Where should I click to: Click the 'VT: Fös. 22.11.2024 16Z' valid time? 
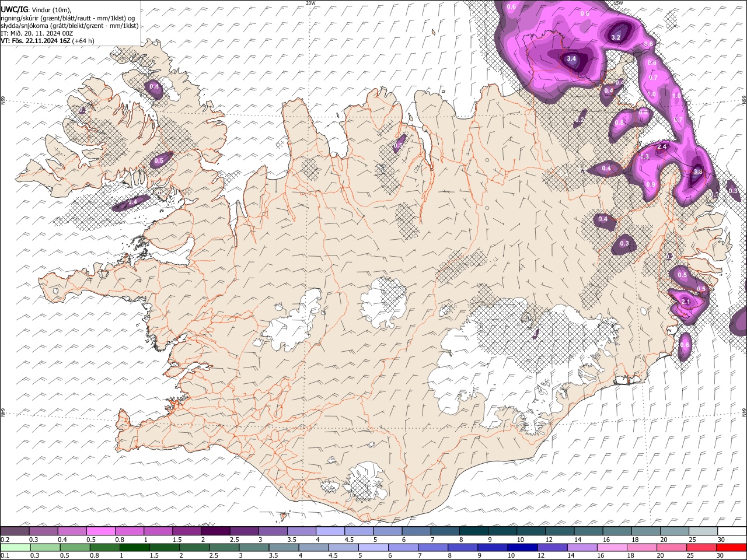point(36,41)
